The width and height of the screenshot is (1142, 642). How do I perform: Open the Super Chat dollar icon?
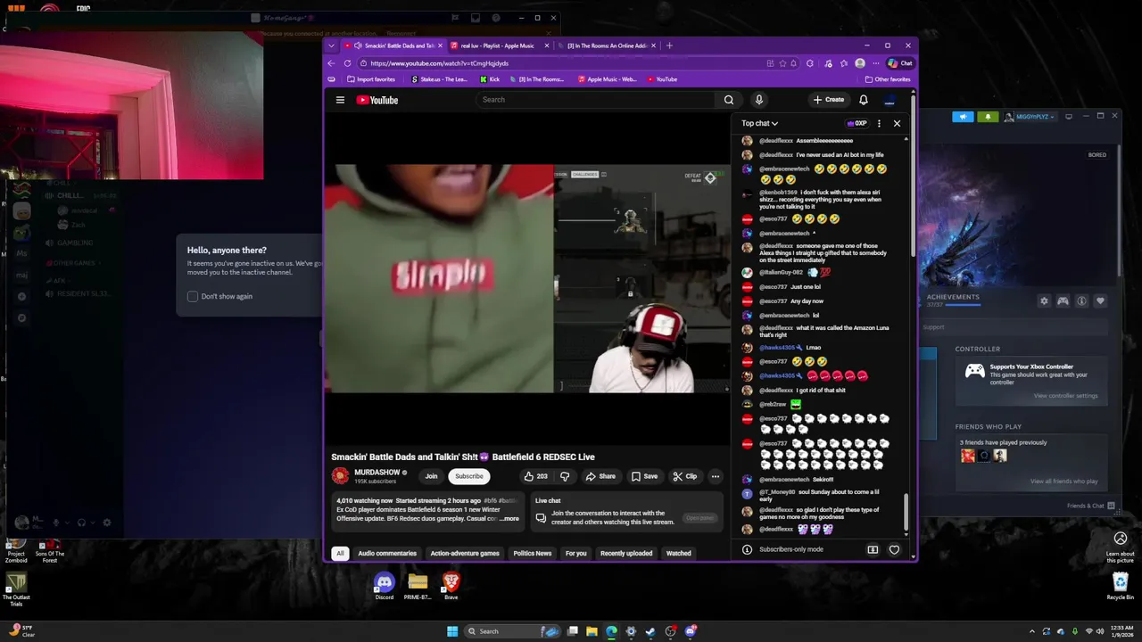(x=873, y=549)
